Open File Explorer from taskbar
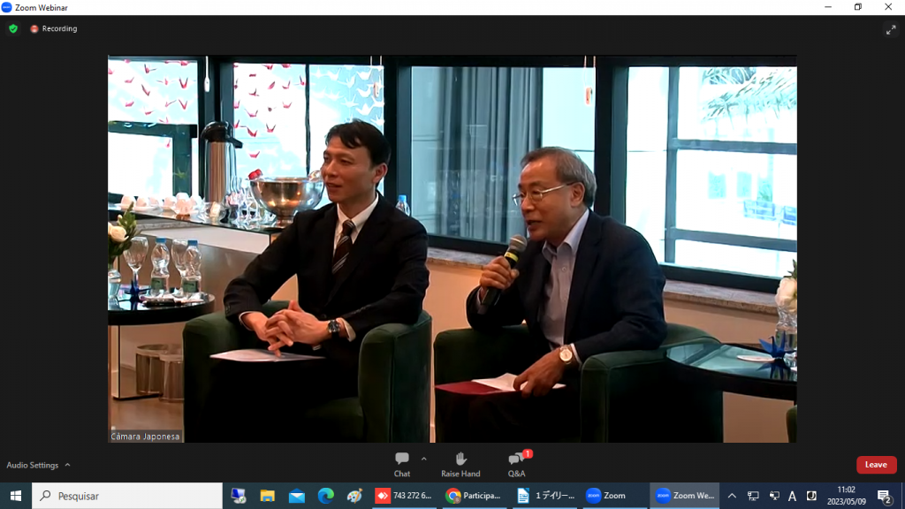Screen dimensions: 905x509 (x=267, y=496)
